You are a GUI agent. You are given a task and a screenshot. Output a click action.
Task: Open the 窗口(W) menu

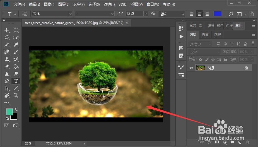[x=153, y=4]
